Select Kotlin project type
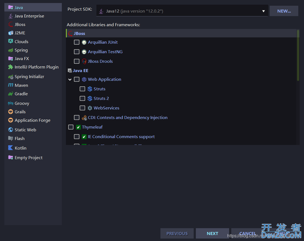 click(x=33, y=148)
